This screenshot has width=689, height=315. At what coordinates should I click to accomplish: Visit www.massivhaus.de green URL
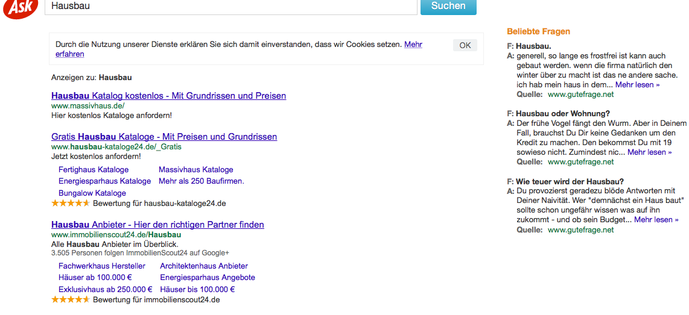coord(88,106)
